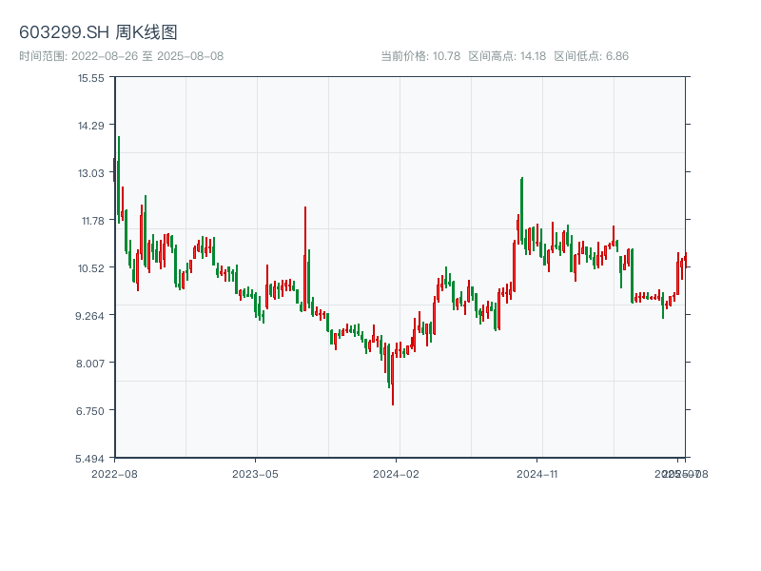Click the 2022-08 x-axis date label
Screen dimensions: 761x571
coord(114,473)
